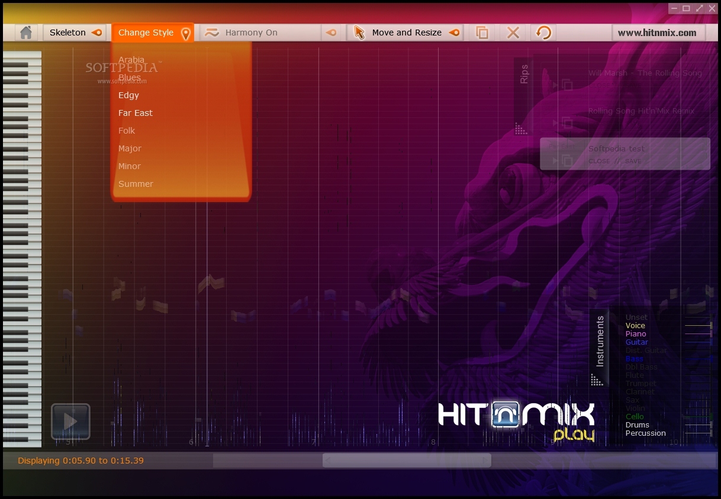Select the Will Marsh - The Rolling Song entry
Screen dimensions: 721x499
[645, 73]
